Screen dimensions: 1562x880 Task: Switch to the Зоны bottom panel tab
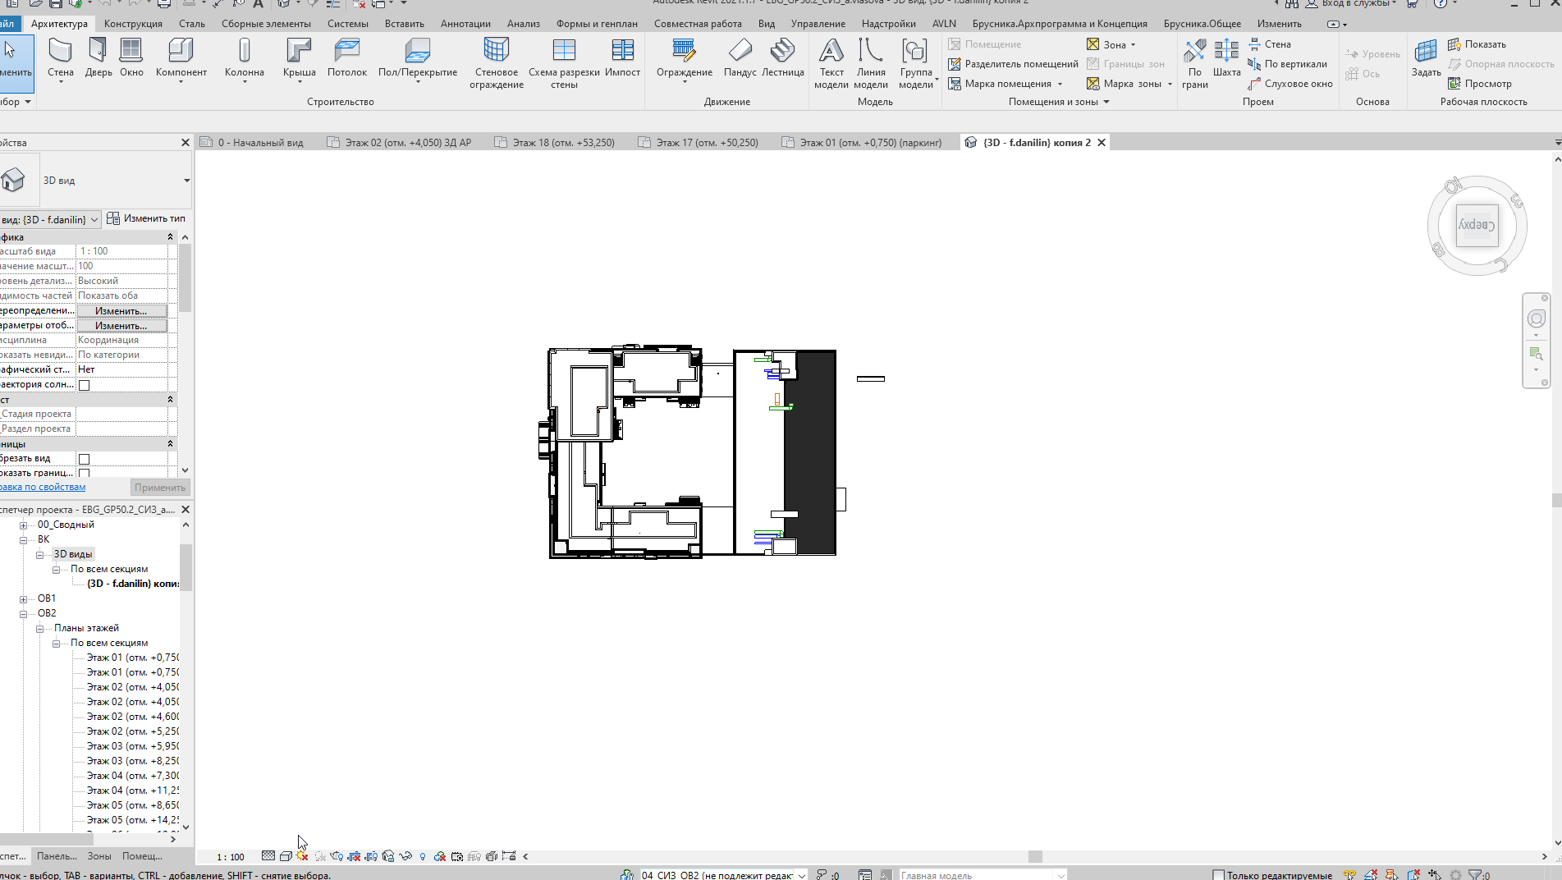click(x=99, y=856)
